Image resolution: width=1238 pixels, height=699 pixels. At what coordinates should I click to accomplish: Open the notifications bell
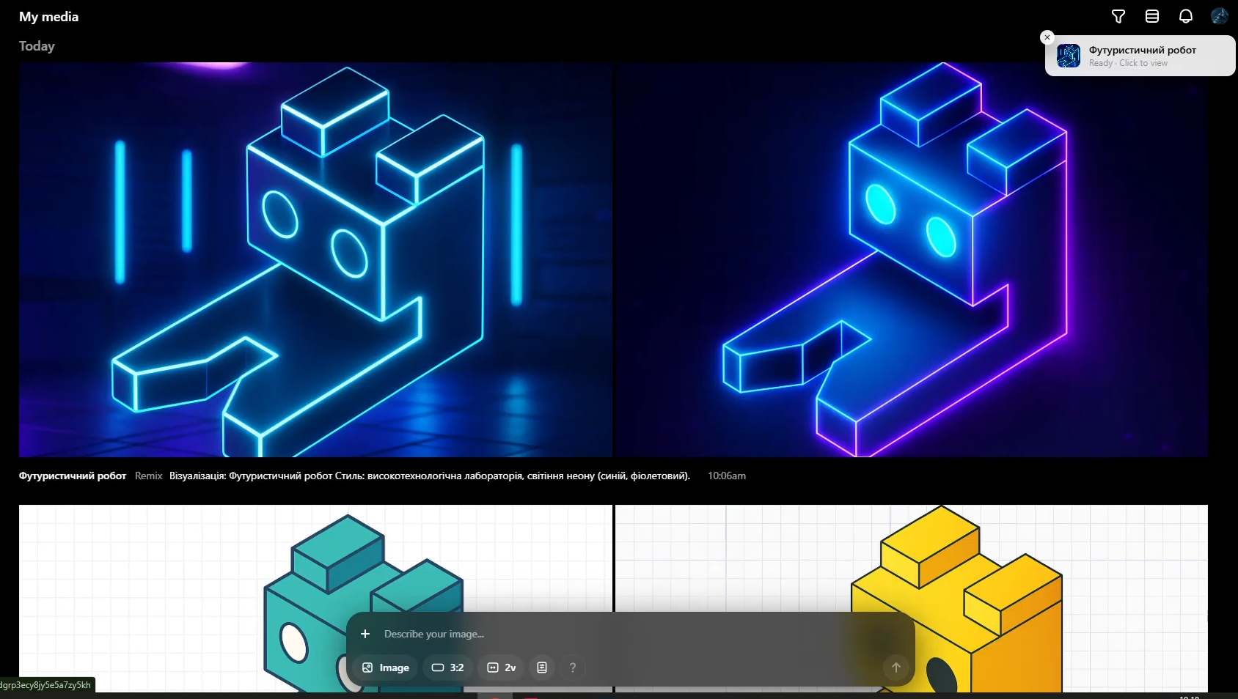[x=1185, y=16]
